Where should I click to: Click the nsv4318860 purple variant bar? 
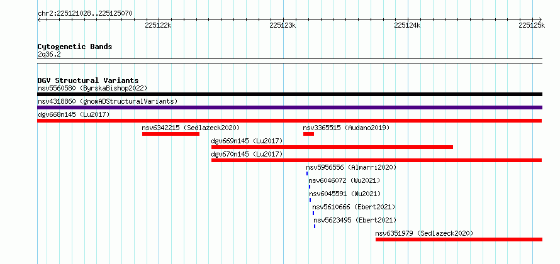pyautogui.click(x=289, y=107)
